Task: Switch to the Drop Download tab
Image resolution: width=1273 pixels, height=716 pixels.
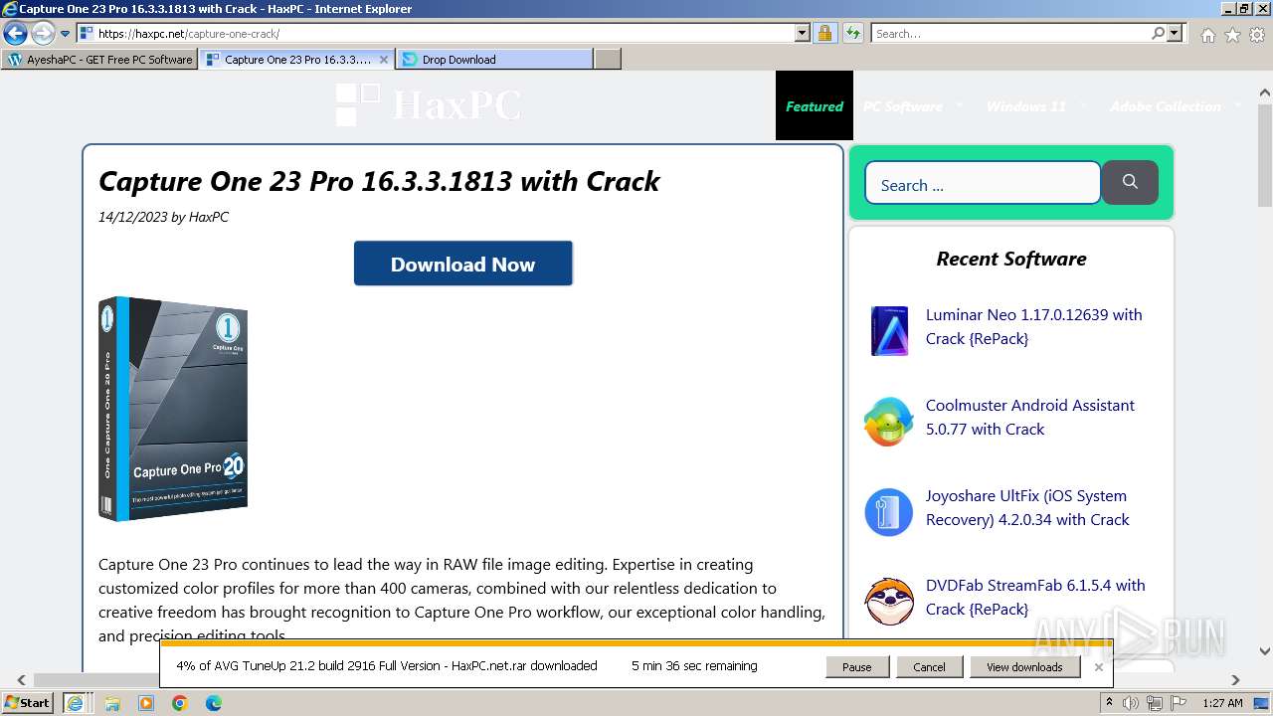Action: (494, 60)
